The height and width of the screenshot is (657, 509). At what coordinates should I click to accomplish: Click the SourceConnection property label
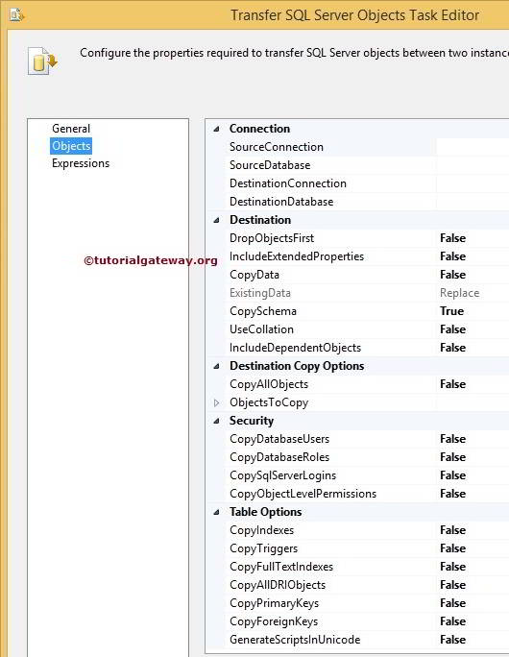[277, 147]
